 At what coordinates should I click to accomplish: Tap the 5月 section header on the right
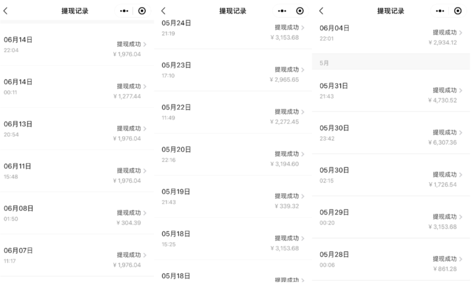[x=324, y=62]
